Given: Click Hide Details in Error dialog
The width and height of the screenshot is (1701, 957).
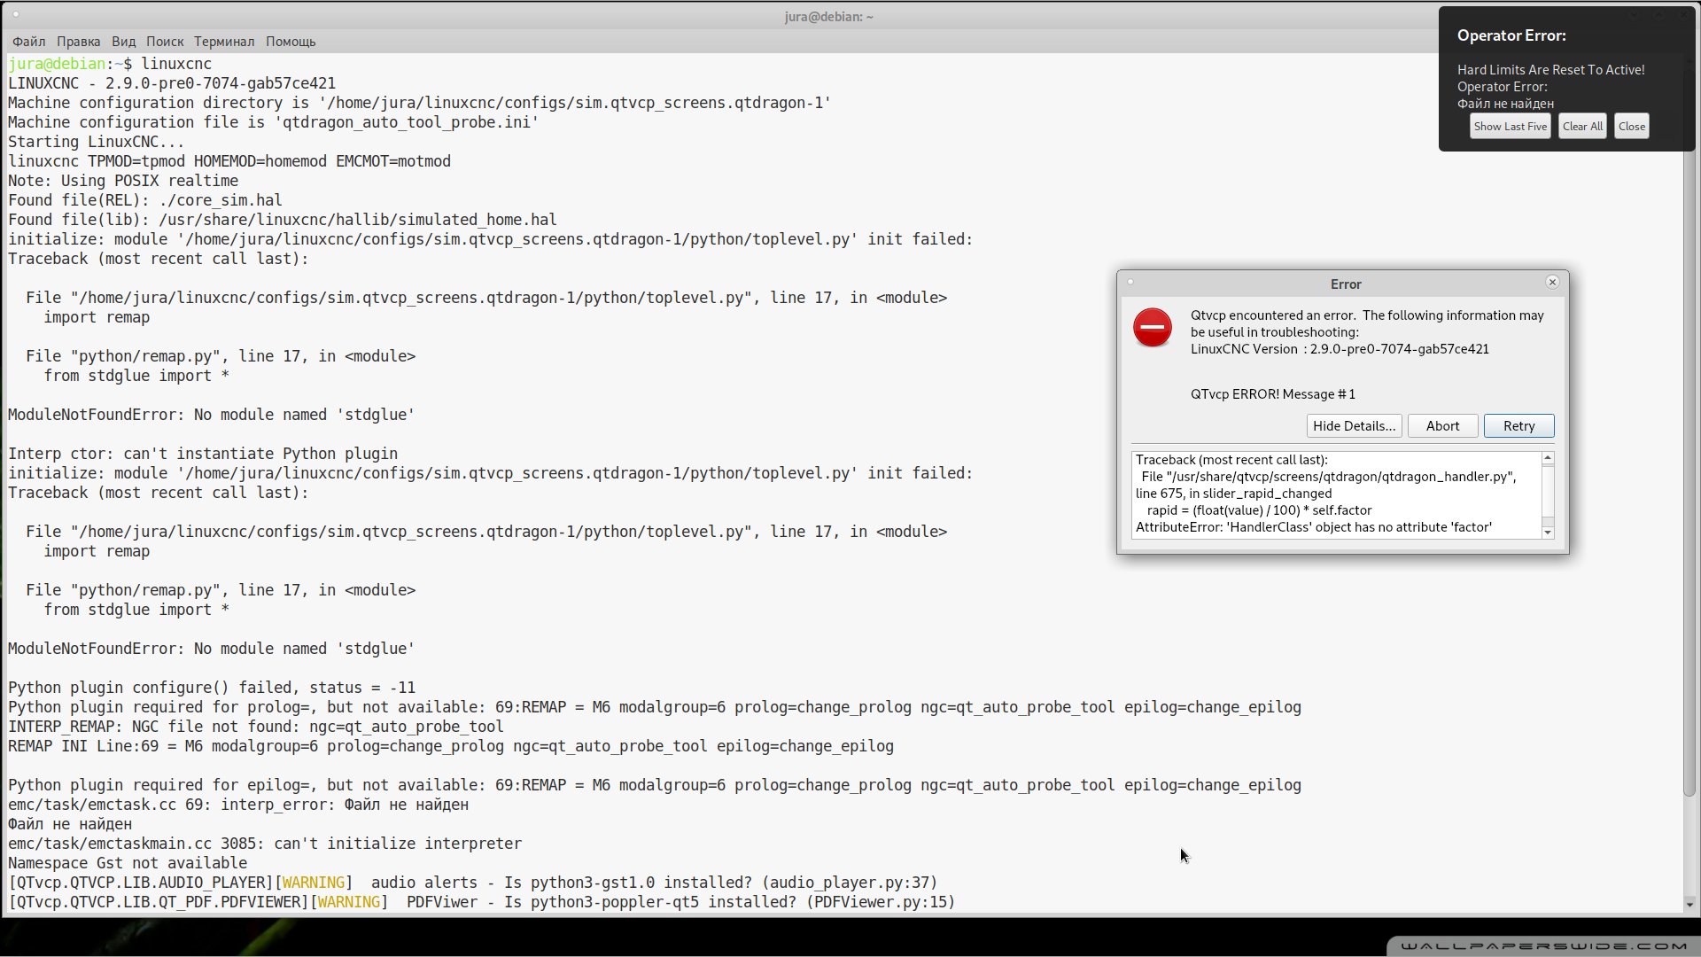Looking at the screenshot, I should [x=1354, y=426].
